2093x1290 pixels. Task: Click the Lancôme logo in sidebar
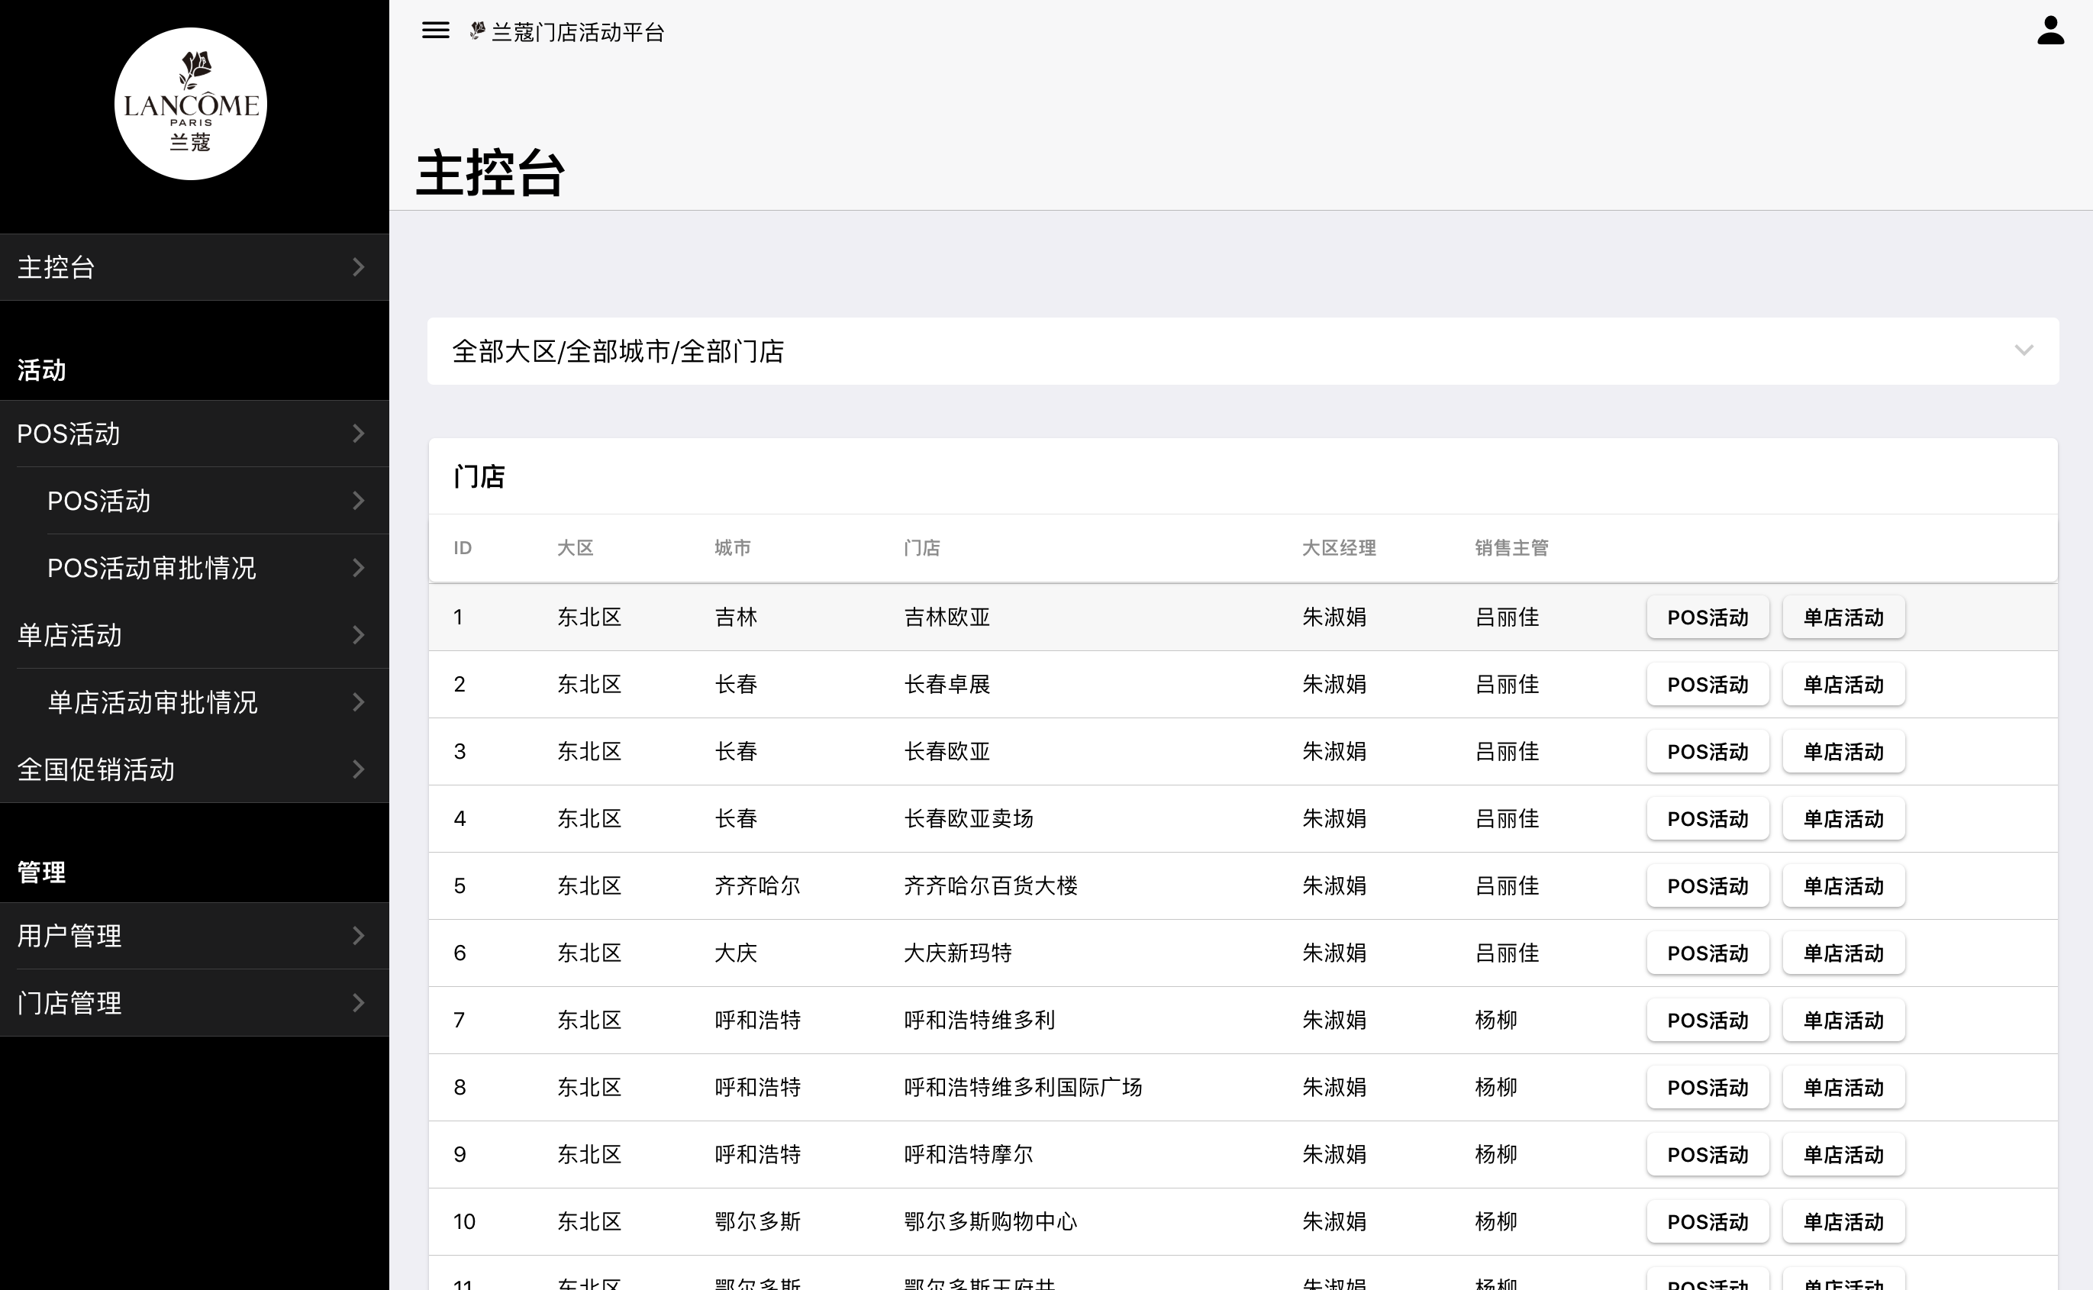(191, 104)
